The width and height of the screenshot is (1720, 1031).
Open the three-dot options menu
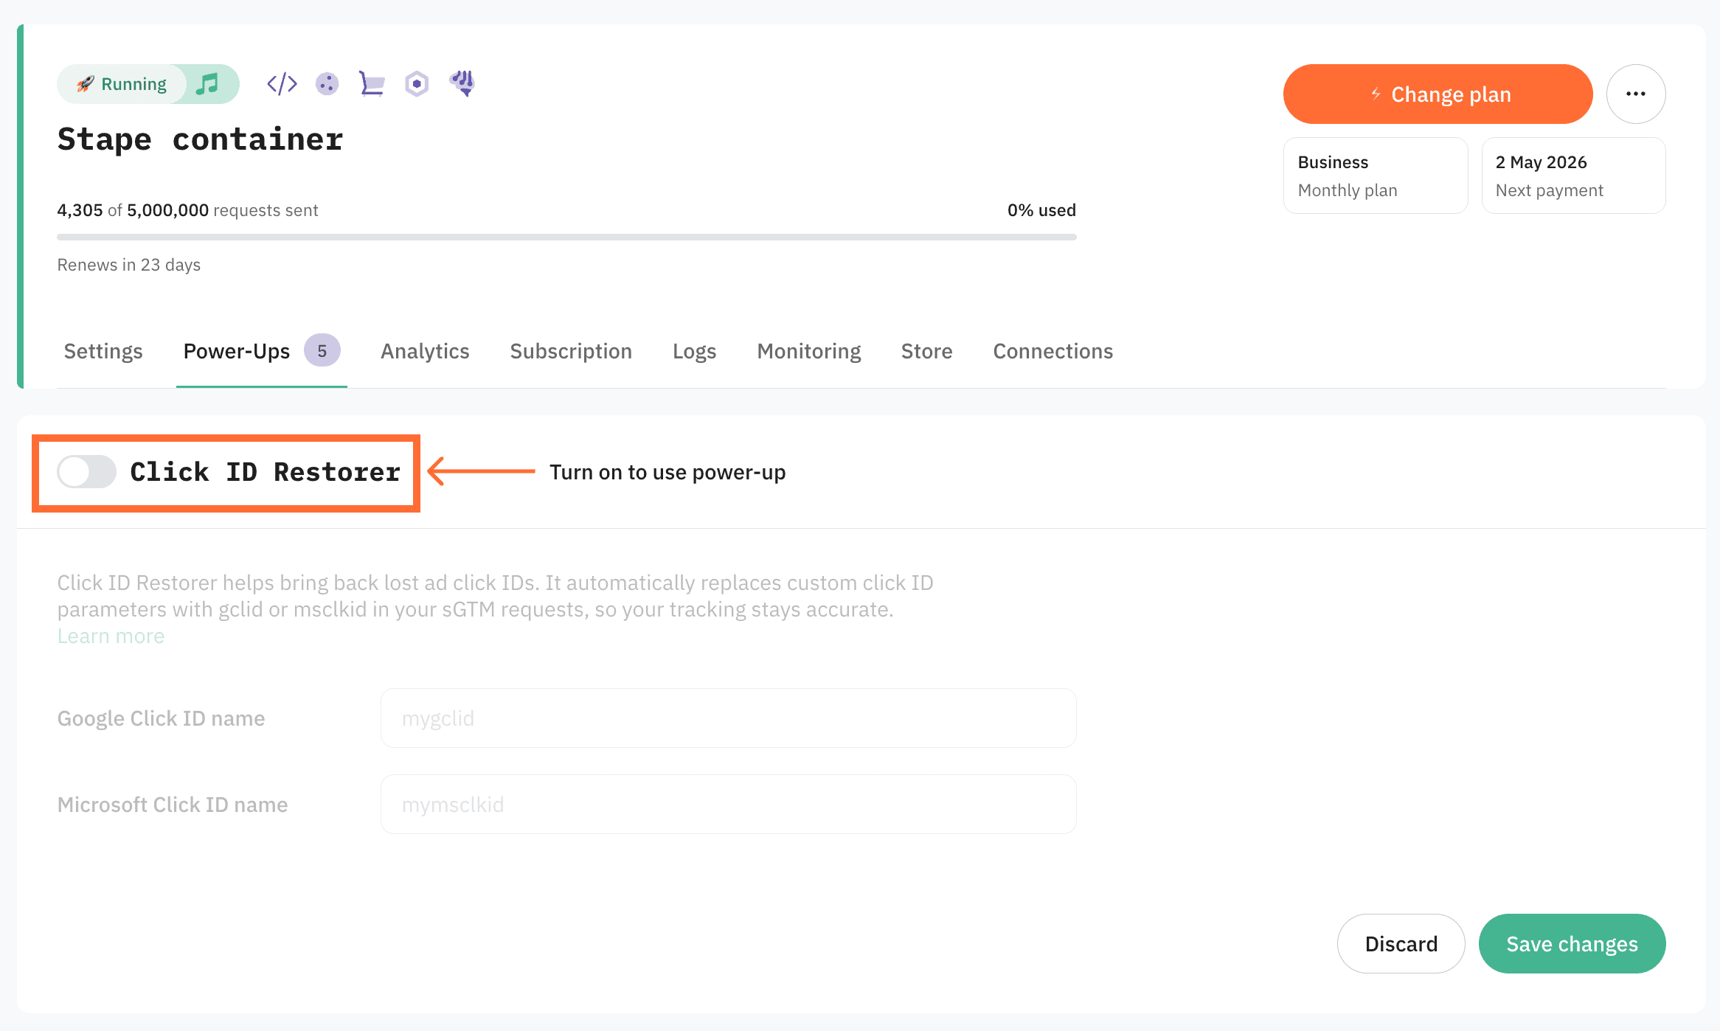click(1636, 94)
